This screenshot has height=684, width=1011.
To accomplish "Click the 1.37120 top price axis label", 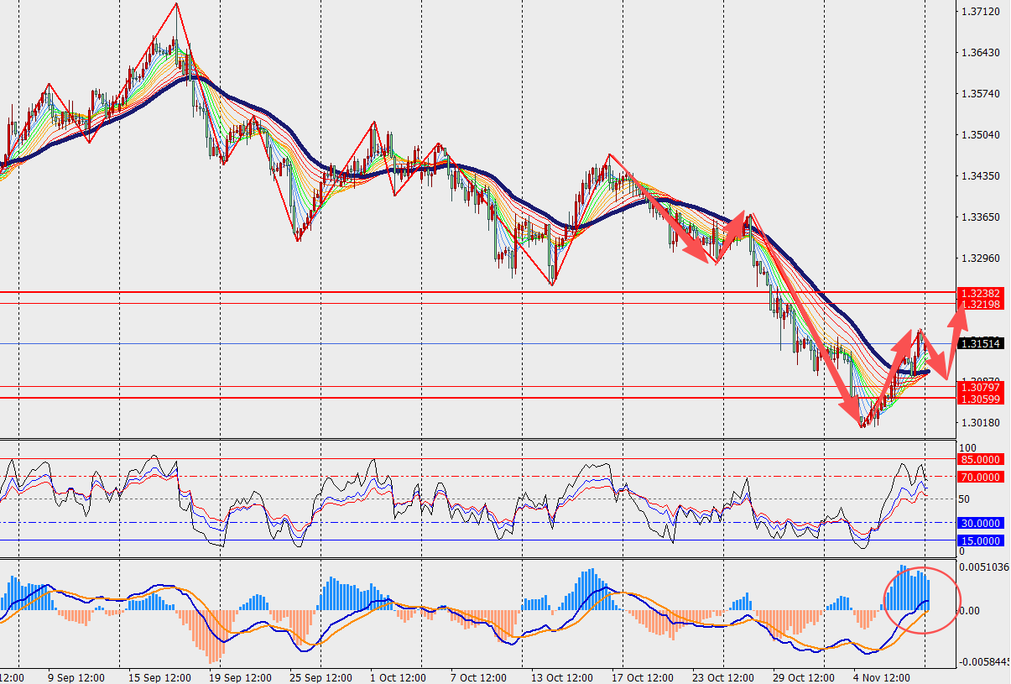I will 980,12.
